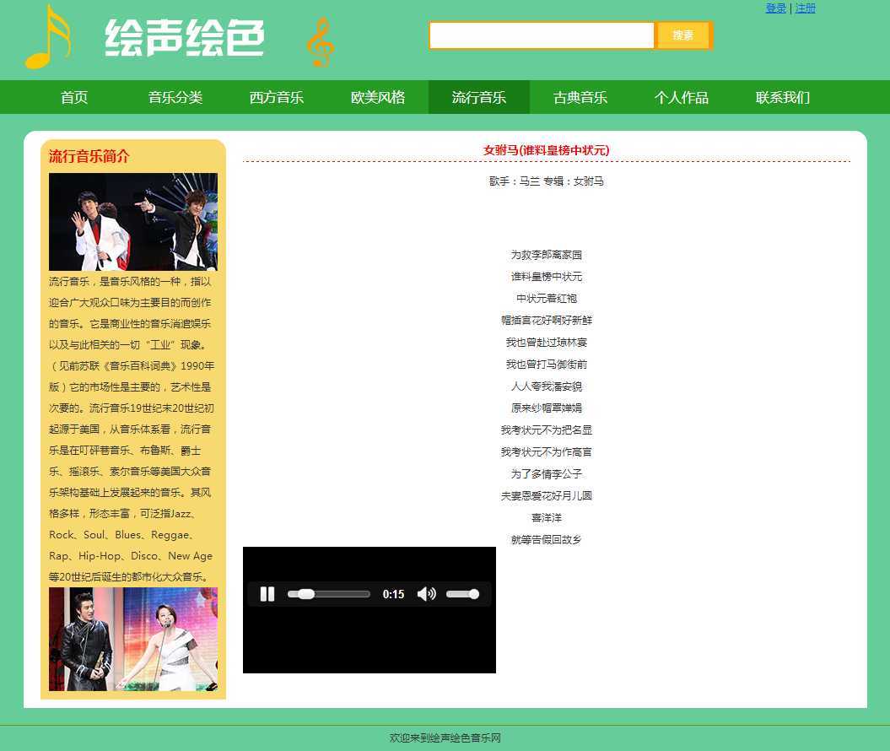The width and height of the screenshot is (890, 751).
Task: Go to 首页 in navigation bar
Action: tap(74, 97)
